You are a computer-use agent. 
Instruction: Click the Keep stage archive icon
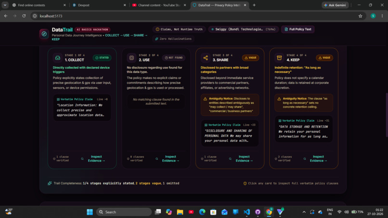pos(279,58)
